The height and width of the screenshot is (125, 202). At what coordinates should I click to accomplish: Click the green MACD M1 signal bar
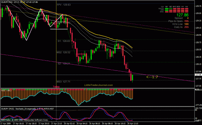[167, 9]
